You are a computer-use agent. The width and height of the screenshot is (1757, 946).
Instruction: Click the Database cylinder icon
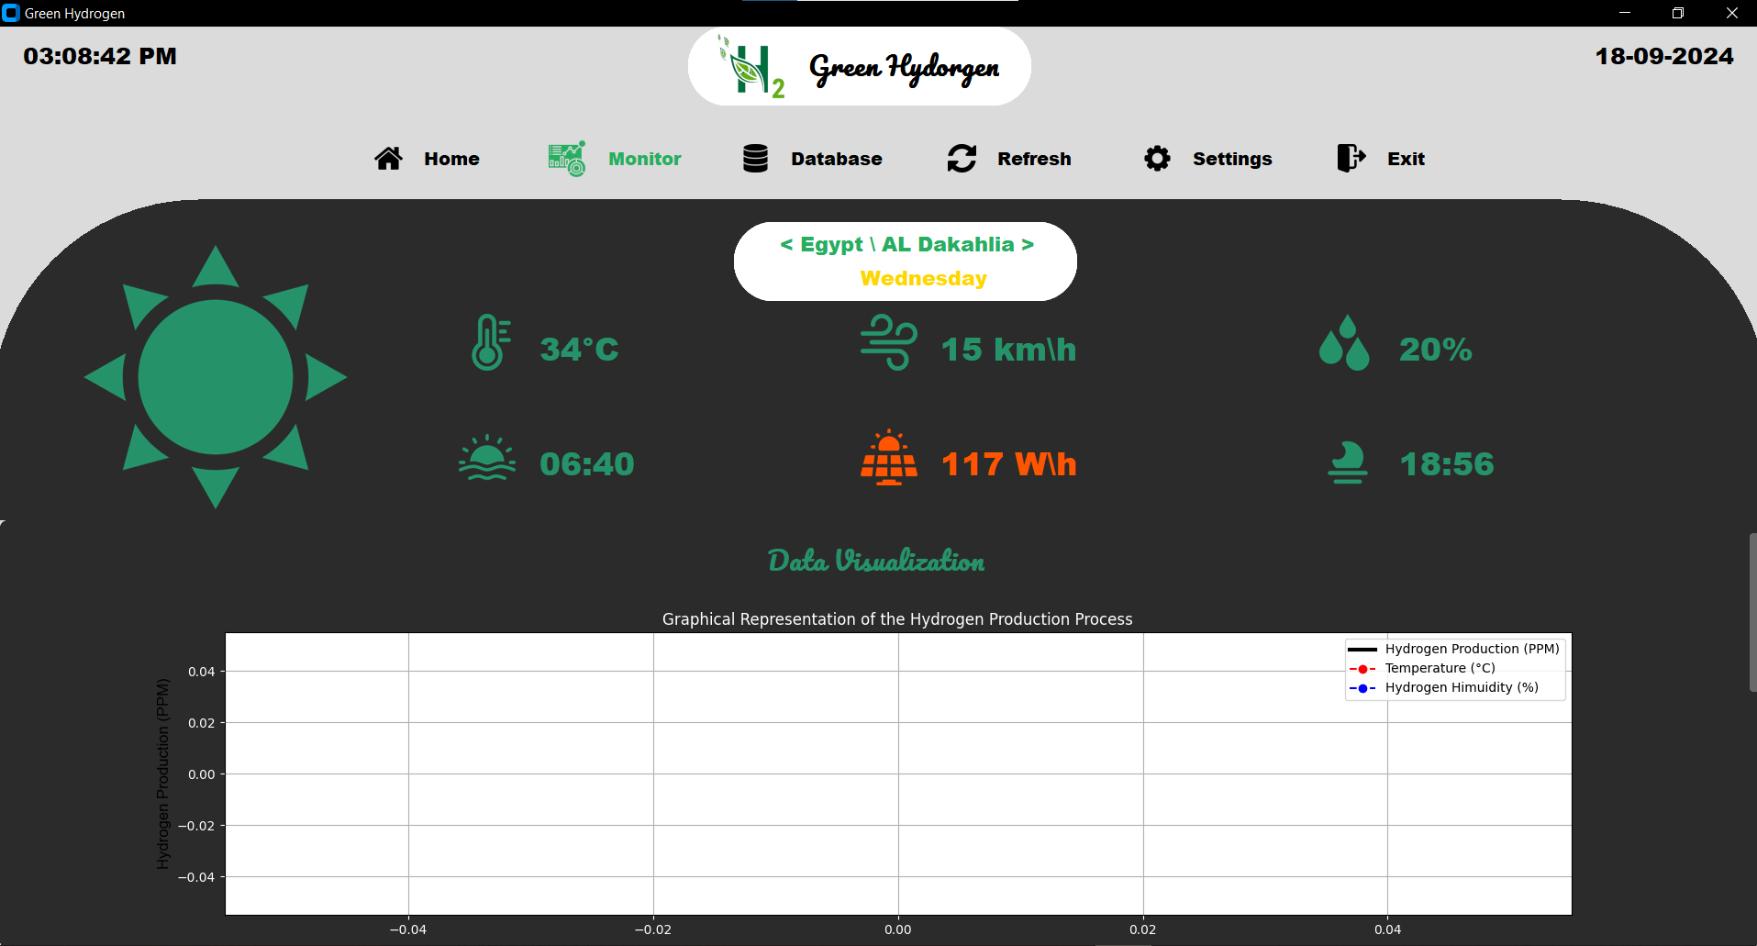755,159
